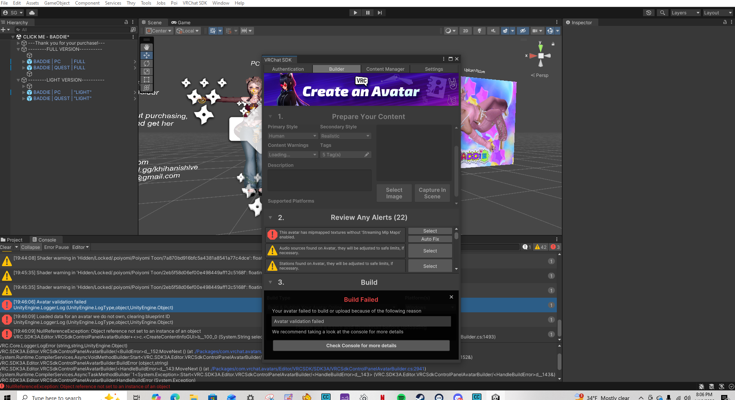Open the VRChat SDK menu
735x400 pixels.
point(195,3)
